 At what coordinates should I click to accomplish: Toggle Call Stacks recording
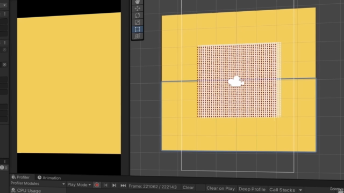click(x=282, y=190)
